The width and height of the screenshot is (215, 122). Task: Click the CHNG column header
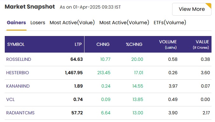click(x=103, y=44)
